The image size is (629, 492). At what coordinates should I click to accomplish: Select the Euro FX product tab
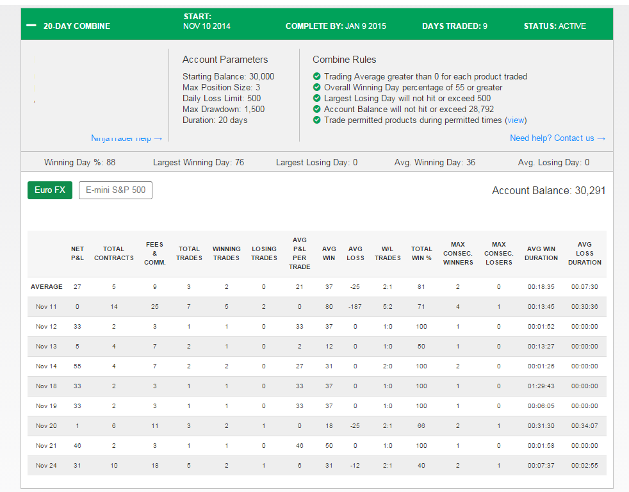click(50, 190)
